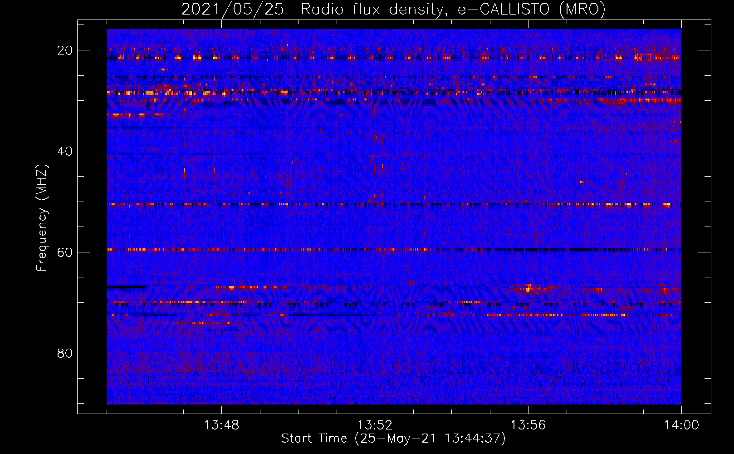
Task: Click the time tick label '13:52'
Action: (375, 425)
